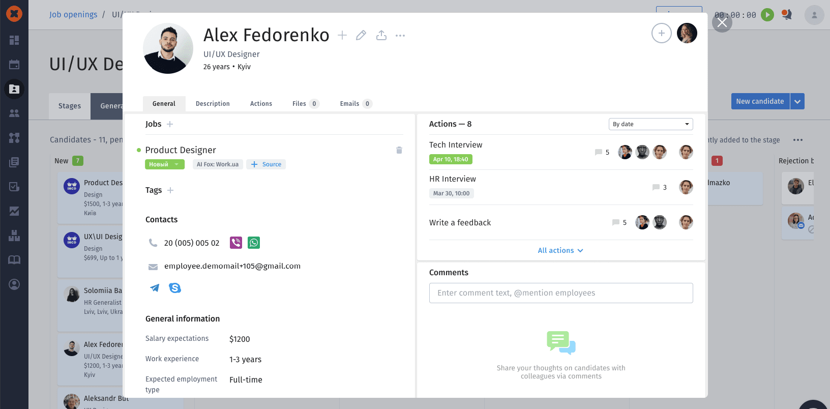Open Skype contact icon
The width and height of the screenshot is (830, 409).
point(175,288)
